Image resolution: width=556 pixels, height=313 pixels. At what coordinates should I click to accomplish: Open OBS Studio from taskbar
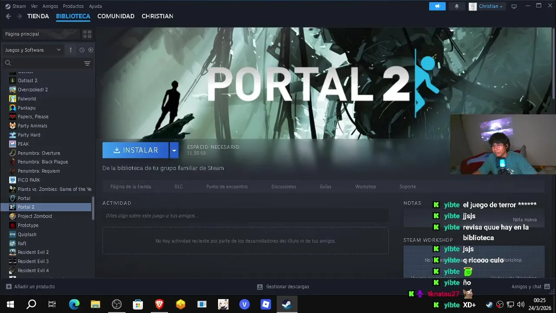click(117, 304)
